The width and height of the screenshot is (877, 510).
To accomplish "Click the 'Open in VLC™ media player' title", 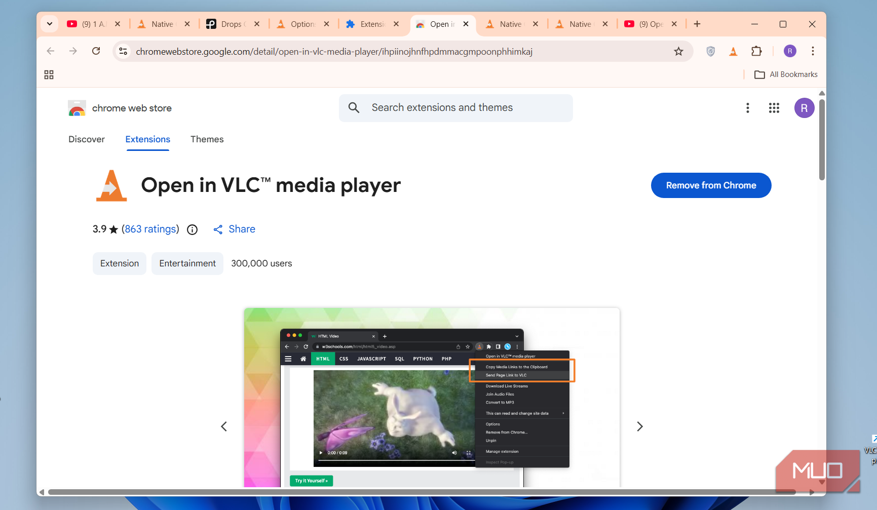I will pos(271,185).
